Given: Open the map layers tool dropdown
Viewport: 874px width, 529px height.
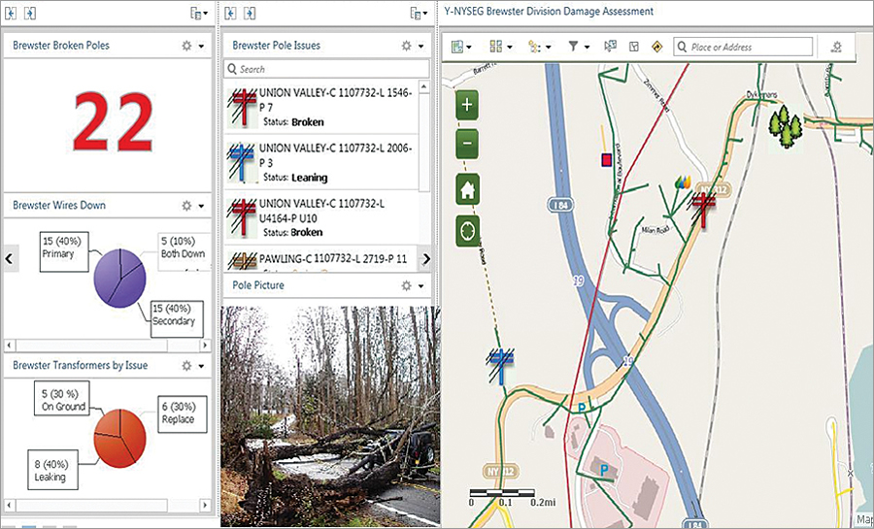Looking at the screenshot, I should click(x=540, y=47).
